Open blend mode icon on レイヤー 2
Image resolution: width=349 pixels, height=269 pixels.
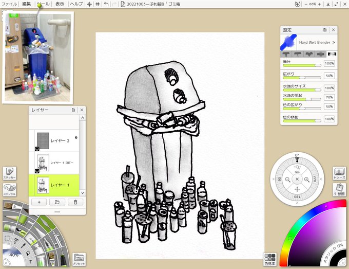(37, 149)
